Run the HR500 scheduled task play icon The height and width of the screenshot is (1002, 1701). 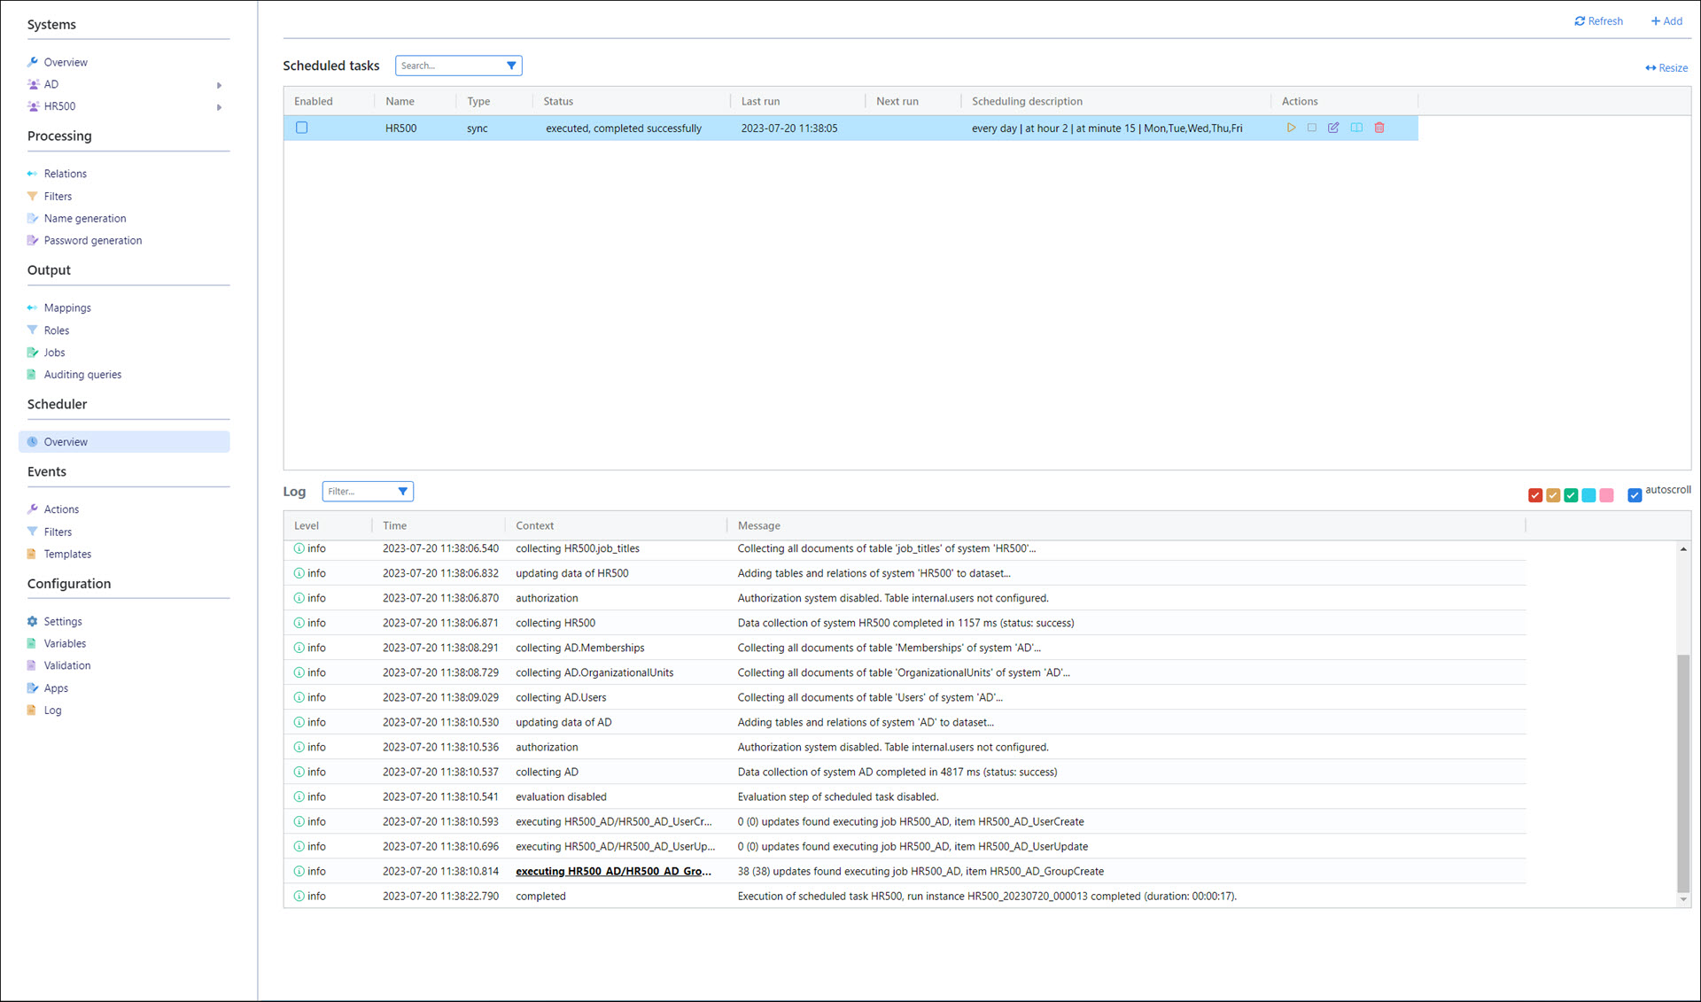pyautogui.click(x=1291, y=128)
